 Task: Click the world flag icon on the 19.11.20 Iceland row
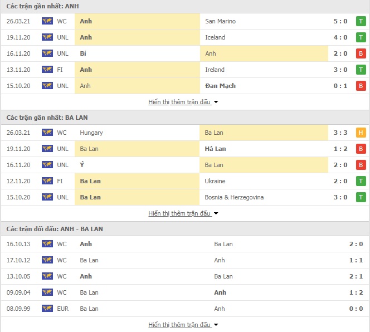coord(47,37)
